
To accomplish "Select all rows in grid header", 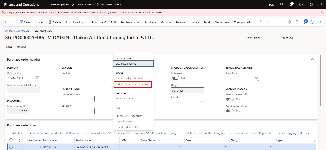I will click(x=11, y=140).
